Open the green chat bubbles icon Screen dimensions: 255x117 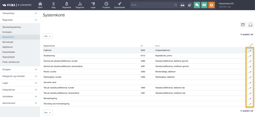pyautogui.click(x=197, y=5)
